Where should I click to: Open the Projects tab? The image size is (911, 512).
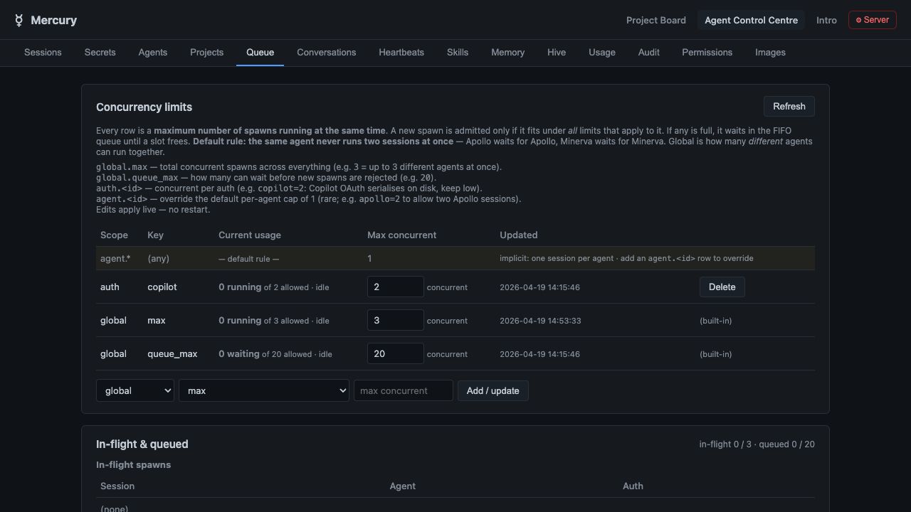(x=206, y=53)
